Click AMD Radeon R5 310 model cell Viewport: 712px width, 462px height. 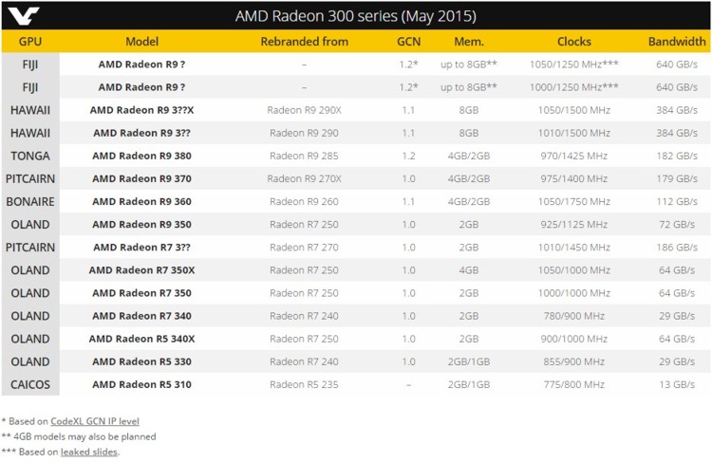(142, 384)
